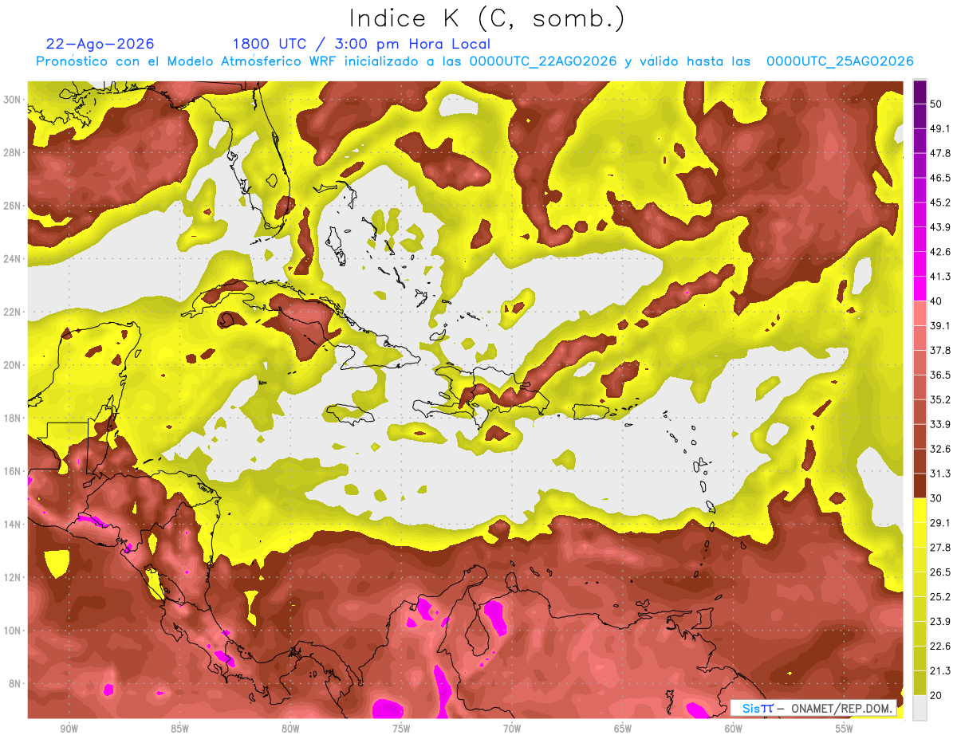This screenshot has width=957, height=739.
Task: Click the color scale value 47.8
Action: [940, 153]
